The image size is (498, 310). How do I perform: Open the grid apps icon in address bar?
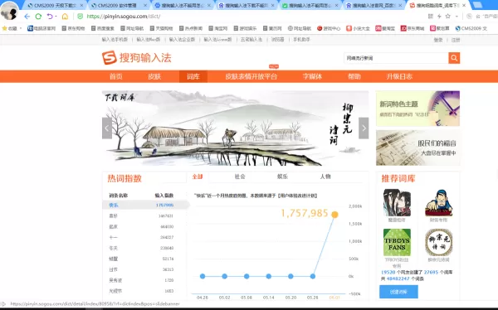click(x=430, y=17)
